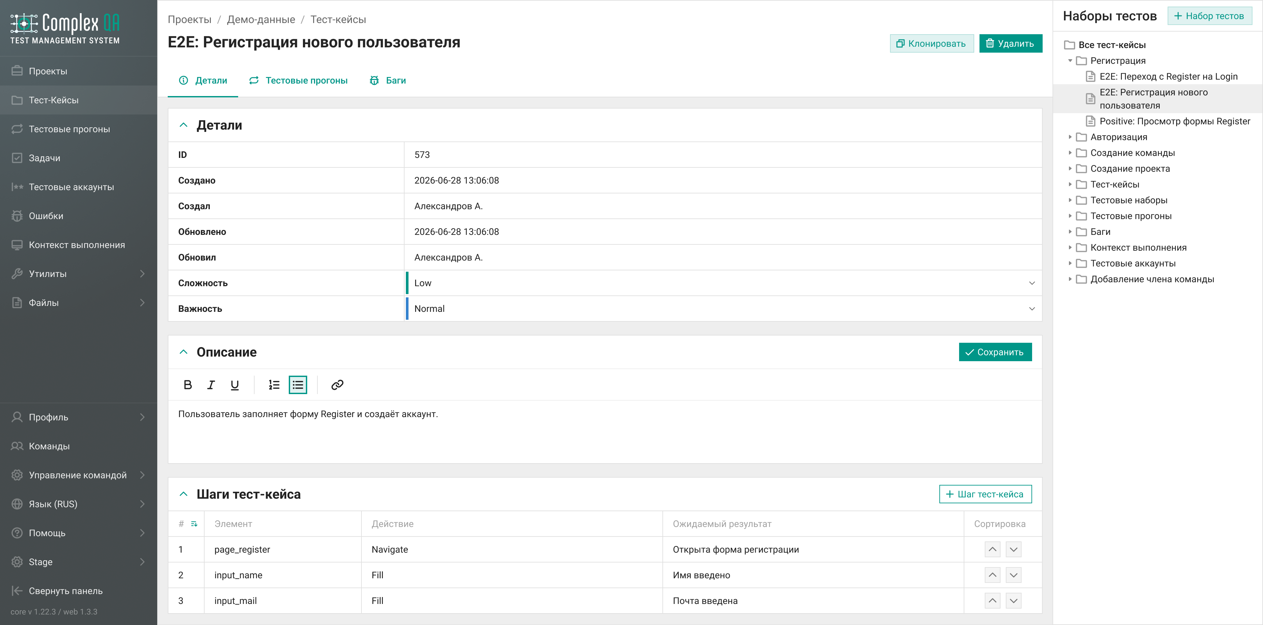Expand the Тестовые наборы folder

(1070, 200)
